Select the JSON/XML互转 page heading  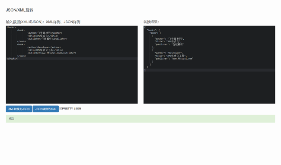[x=19, y=10]
